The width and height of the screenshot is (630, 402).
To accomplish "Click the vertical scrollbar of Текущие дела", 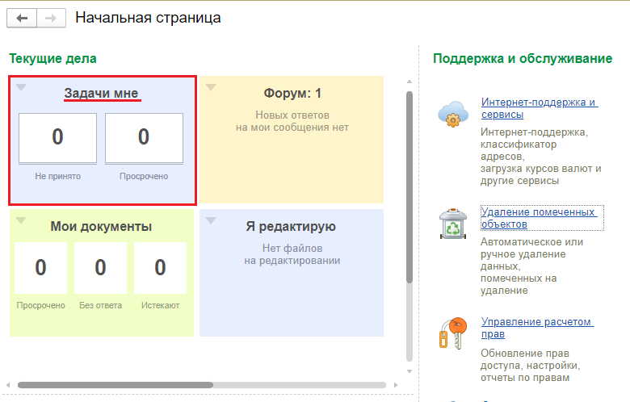I will (409, 186).
